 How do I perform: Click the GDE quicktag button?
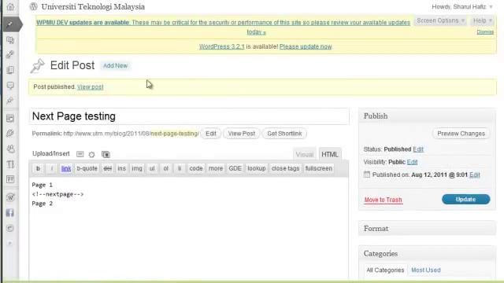point(235,168)
